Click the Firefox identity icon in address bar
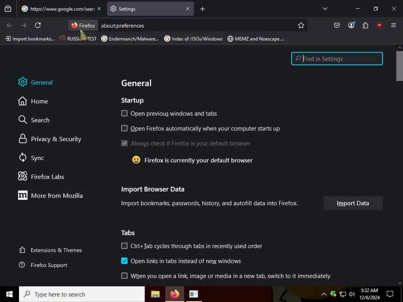This screenshot has width=403, height=302. click(x=83, y=26)
